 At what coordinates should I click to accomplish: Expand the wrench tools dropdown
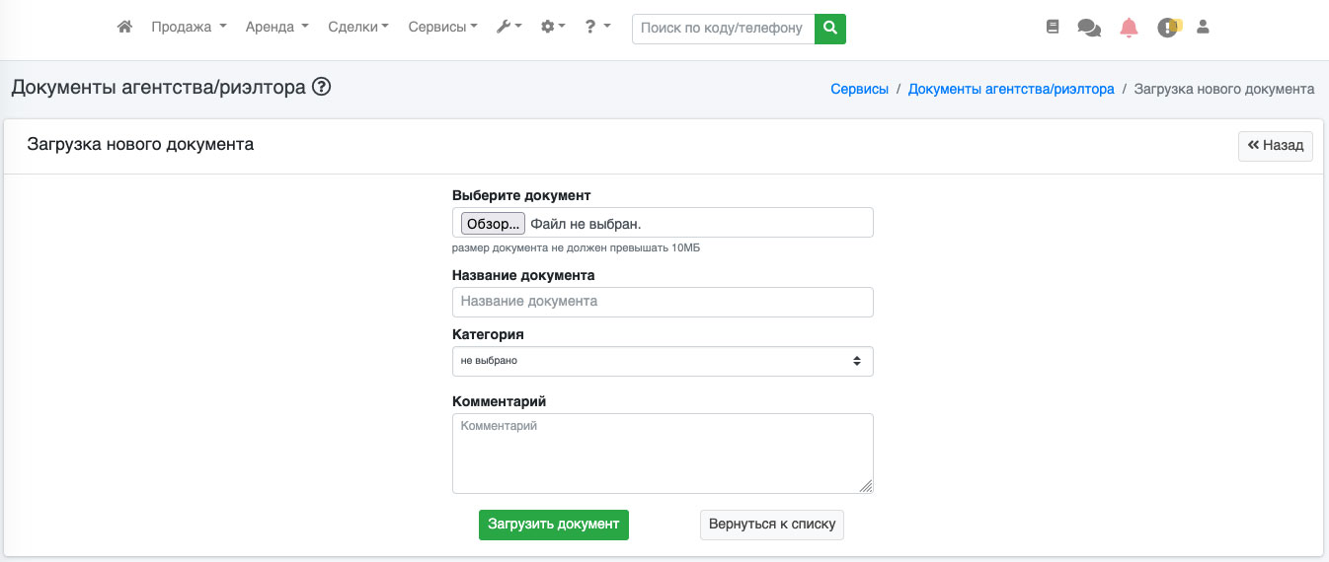pyautogui.click(x=508, y=28)
